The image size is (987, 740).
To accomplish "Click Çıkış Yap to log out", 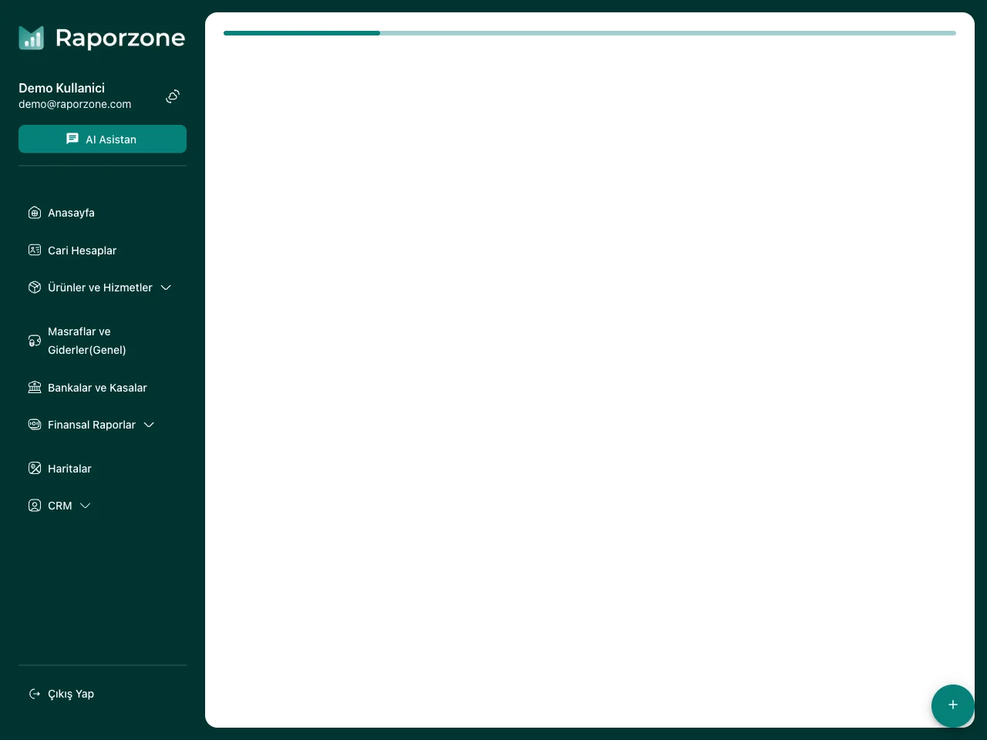I will 70,693.
